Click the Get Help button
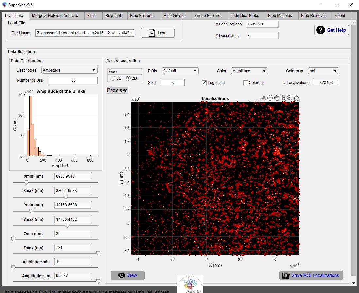Screen dimensions: 359x293 tap(332, 30)
